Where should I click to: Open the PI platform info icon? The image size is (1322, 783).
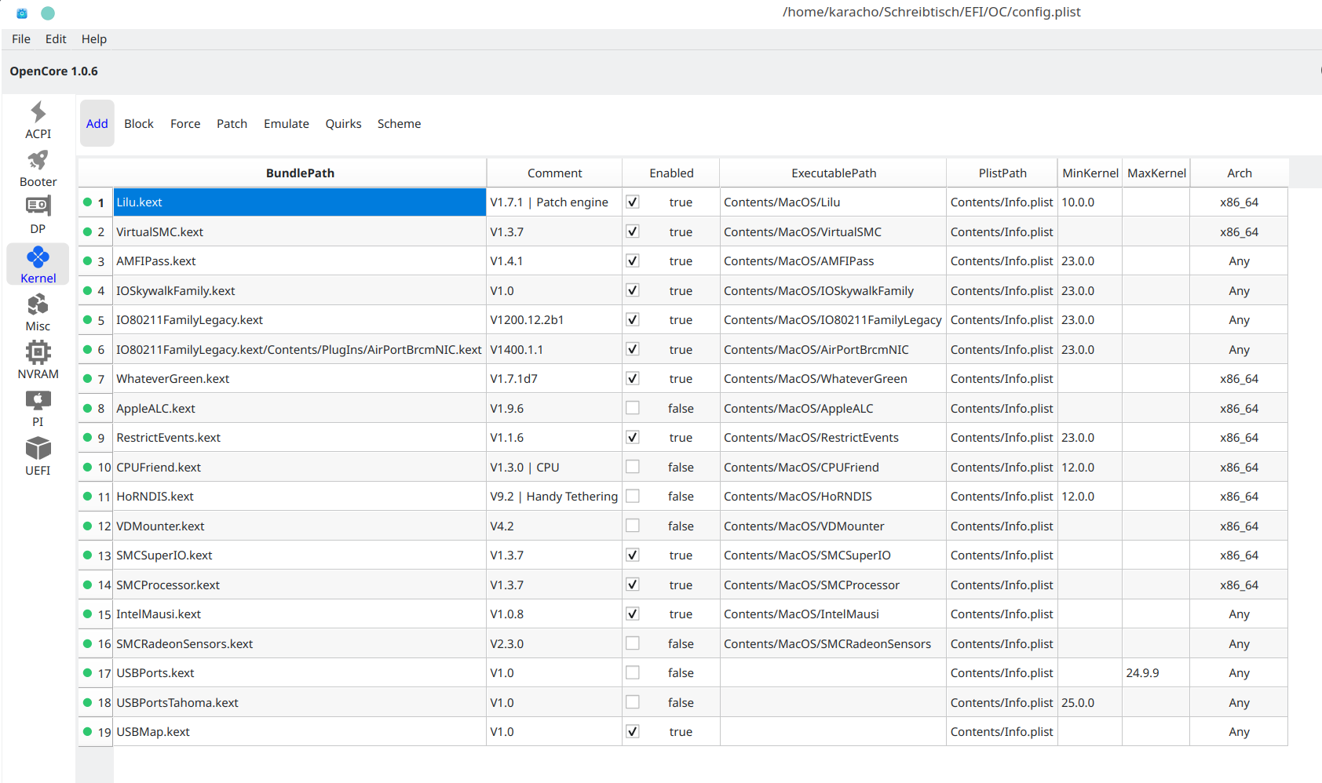(38, 401)
